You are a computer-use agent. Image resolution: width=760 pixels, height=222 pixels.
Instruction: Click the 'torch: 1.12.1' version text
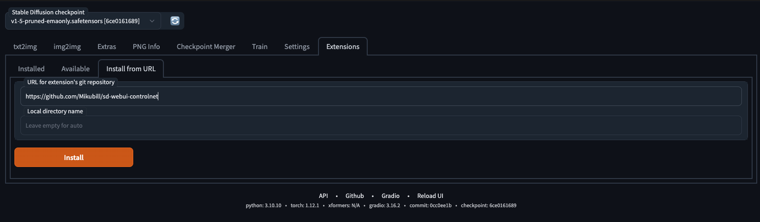tap(305, 205)
